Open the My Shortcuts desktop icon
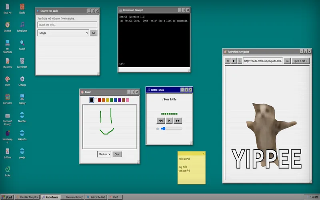Image resolution: width=320 pixels, height=200 pixels. pos(7,46)
